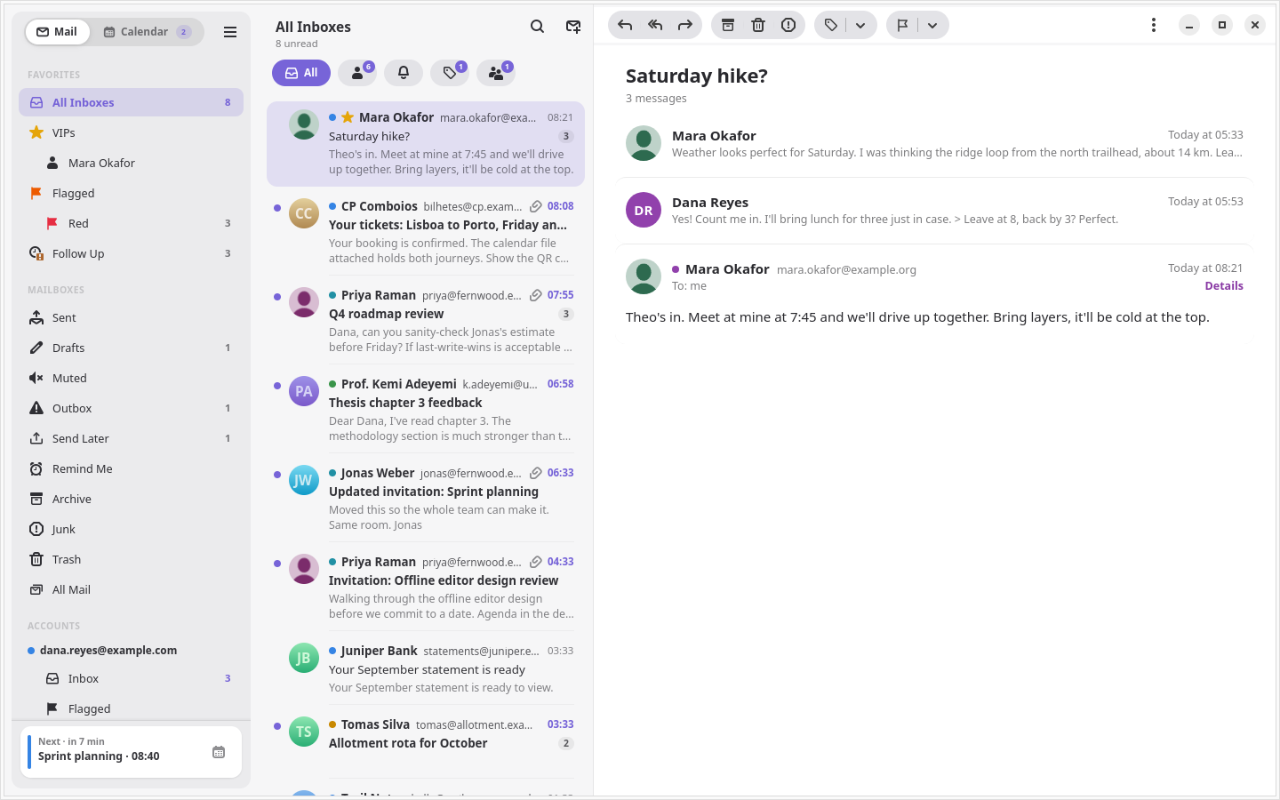Open the Send Later mailbox
1280x800 pixels.
pyautogui.click(x=132, y=438)
